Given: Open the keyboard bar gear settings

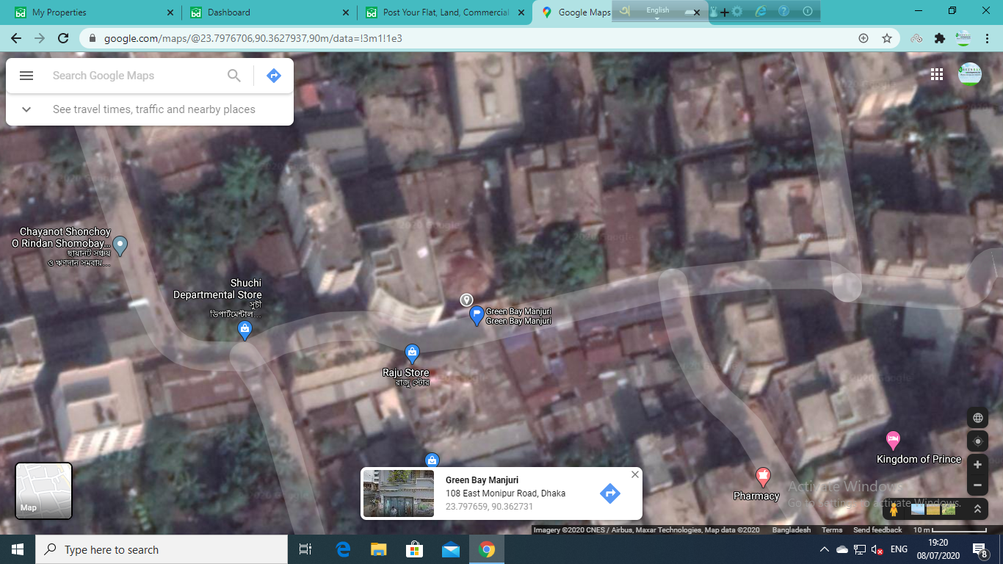Looking at the screenshot, I should click(x=737, y=11).
